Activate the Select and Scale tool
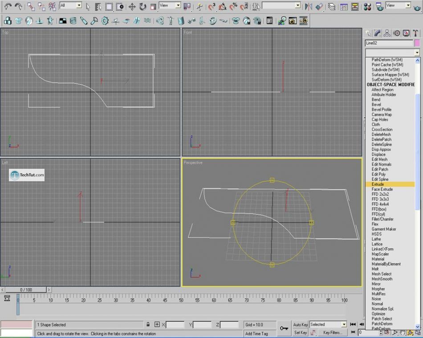423x338 pixels. [x=153, y=7]
